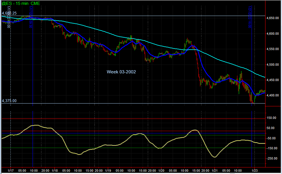The width and height of the screenshot is (282, 174).
Task: Click the @ES - 15 min CME chart title
Action: (x=21, y=3)
